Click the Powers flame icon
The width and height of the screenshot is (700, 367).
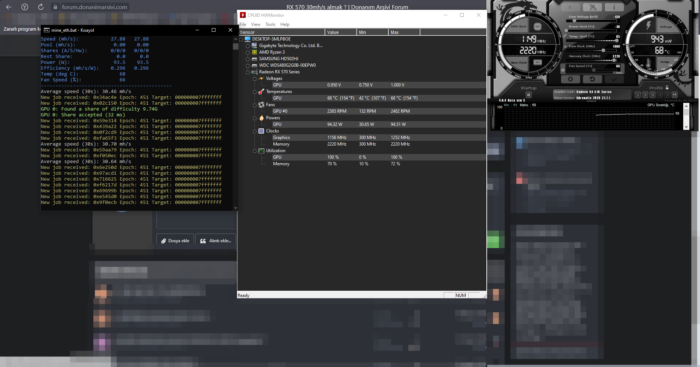261,118
